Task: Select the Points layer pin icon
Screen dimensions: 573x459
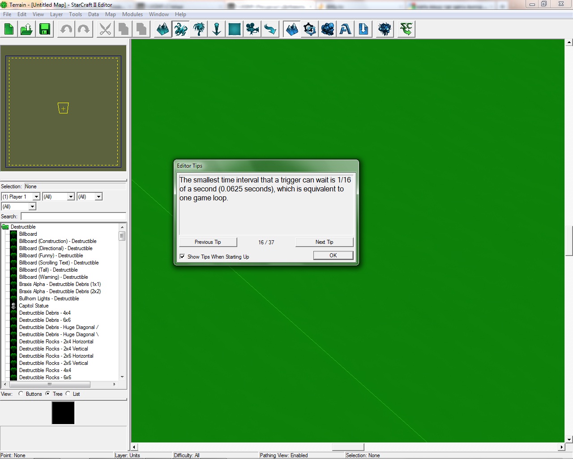Action: coord(217,30)
